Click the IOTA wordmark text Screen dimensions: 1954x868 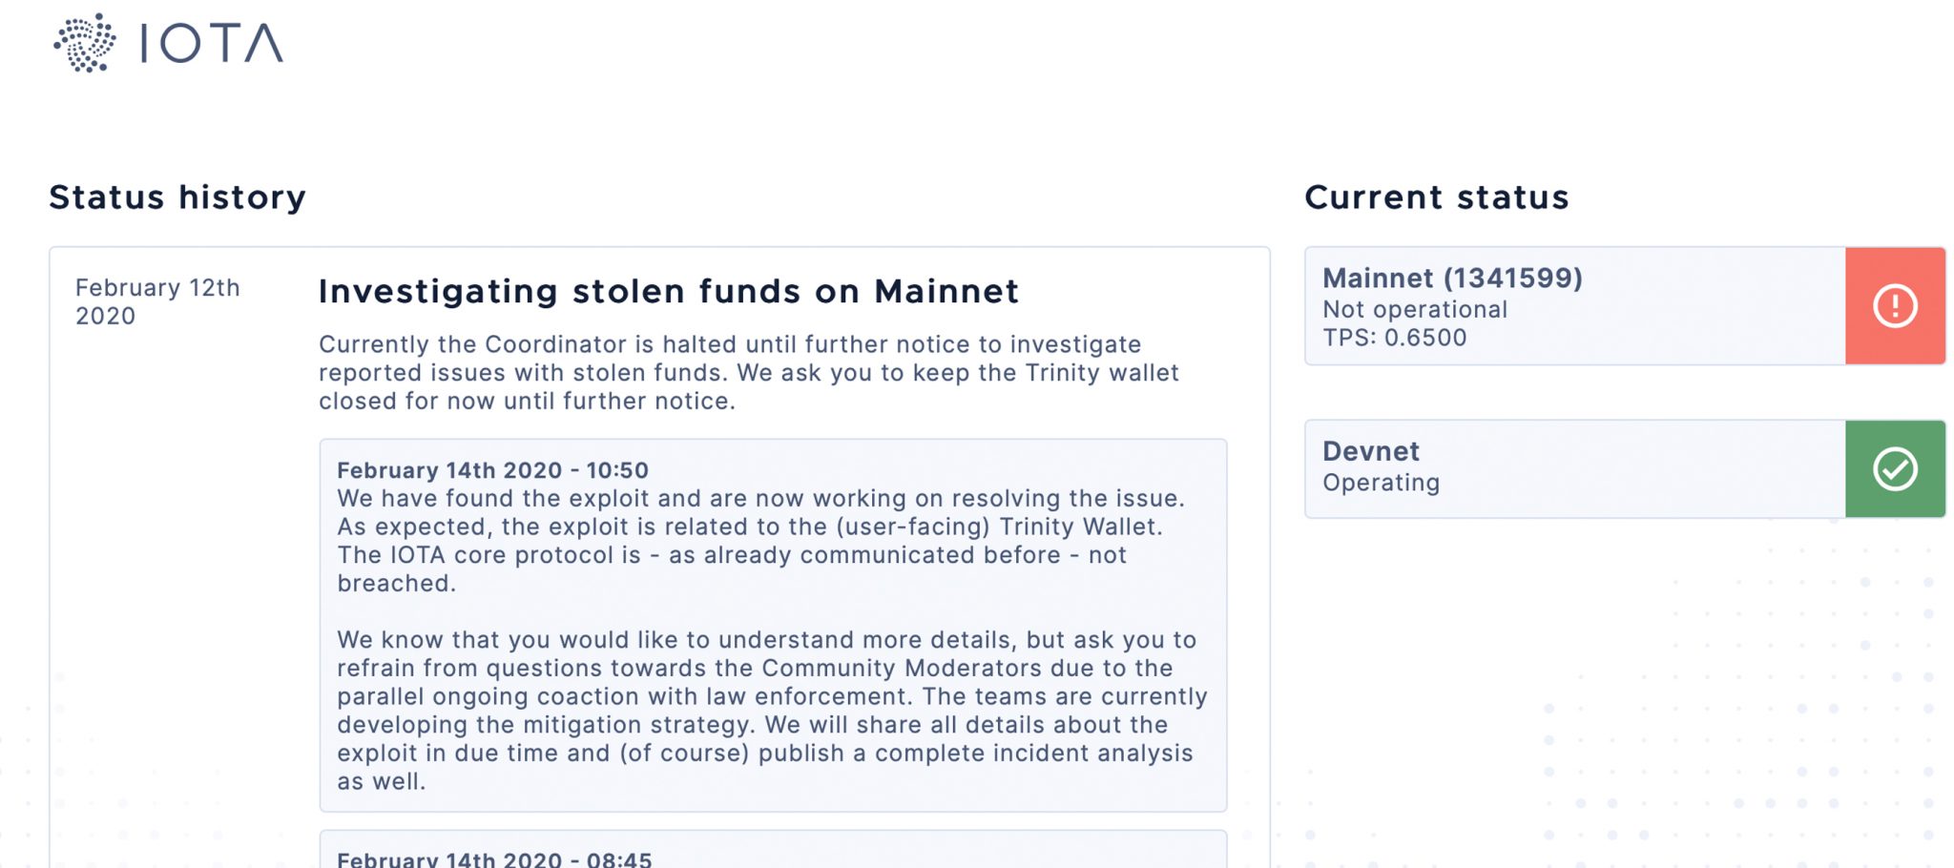212,44
